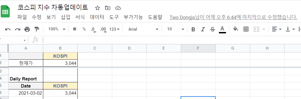The image size is (301, 99).
Task: Click the document title 코스피 지수 자동업데이트
Action: point(53,7)
